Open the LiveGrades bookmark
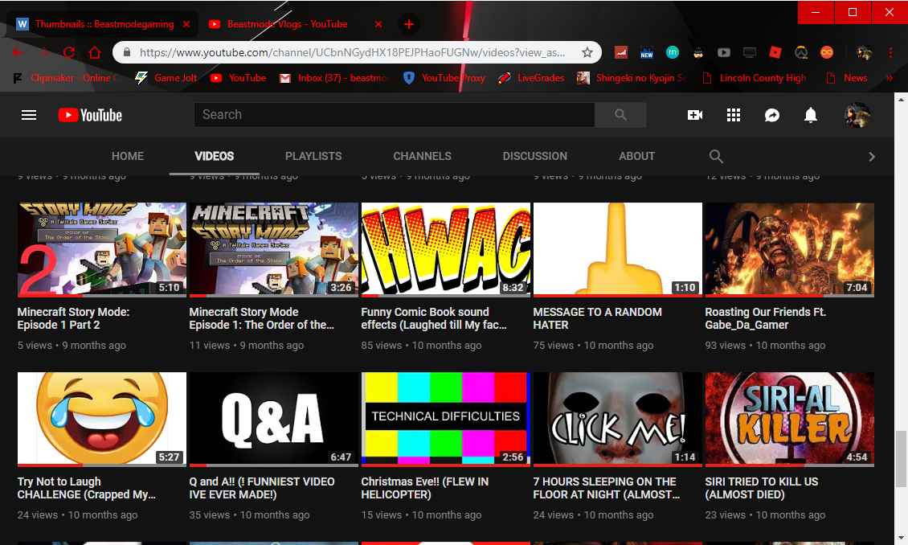Viewport: 908px width, 545px height. tap(532, 78)
